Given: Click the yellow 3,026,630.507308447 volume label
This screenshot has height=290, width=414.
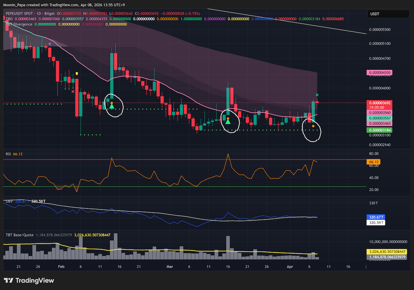Looking at the screenshot, I should (x=387, y=252).
